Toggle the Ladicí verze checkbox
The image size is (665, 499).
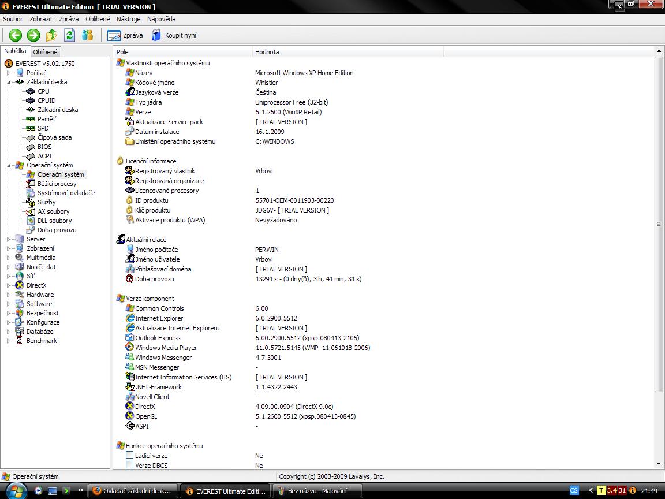point(130,455)
